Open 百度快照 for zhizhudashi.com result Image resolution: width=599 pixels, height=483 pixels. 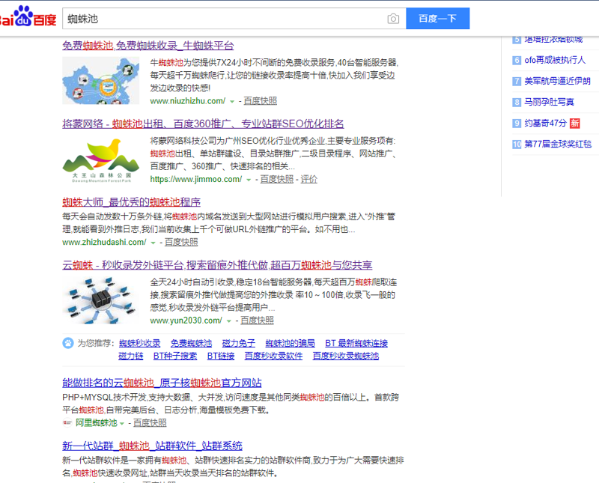tap(181, 243)
